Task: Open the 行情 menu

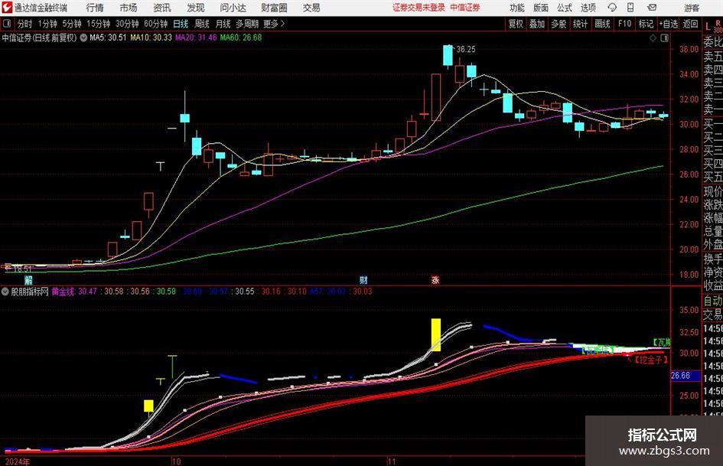Action: 95,8
